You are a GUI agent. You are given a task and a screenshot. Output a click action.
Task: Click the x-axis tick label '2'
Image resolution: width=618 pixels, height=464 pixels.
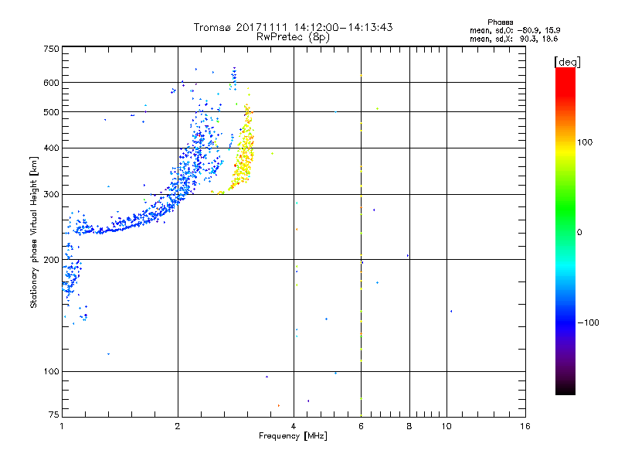point(178,426)
